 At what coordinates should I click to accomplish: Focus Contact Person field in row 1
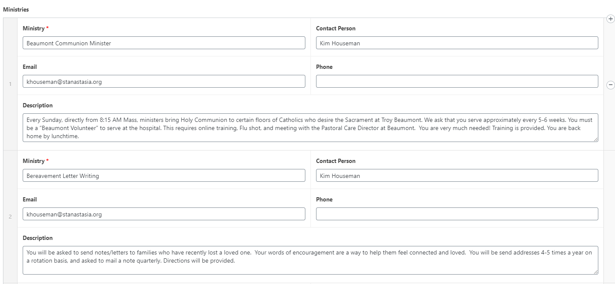pos(457,43)
